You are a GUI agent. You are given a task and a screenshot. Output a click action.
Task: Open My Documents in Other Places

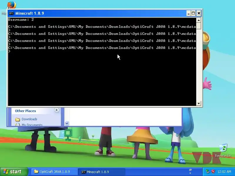click(x=32, y=125)
